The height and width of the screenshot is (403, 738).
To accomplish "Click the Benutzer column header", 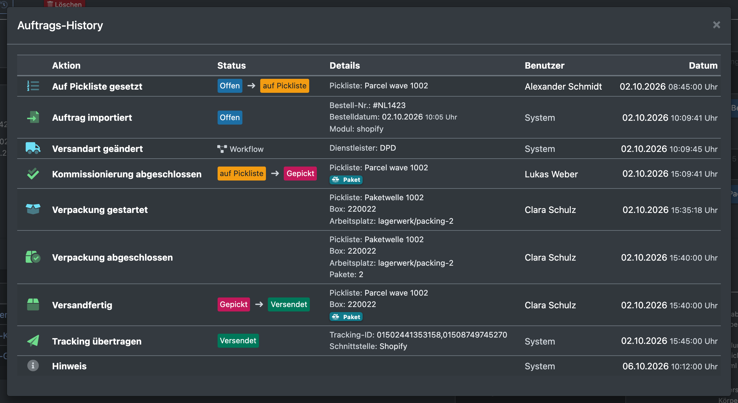I will 545,65.
